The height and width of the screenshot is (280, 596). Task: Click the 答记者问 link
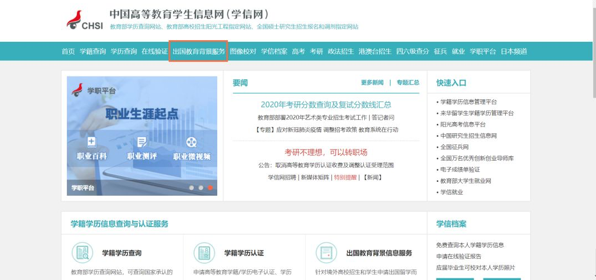coord(383,118)
